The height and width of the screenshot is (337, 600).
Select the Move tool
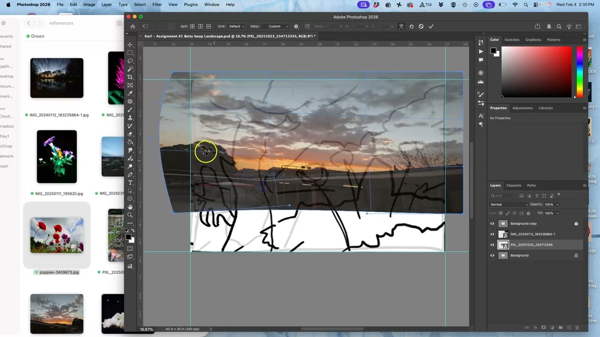(130, 44)
